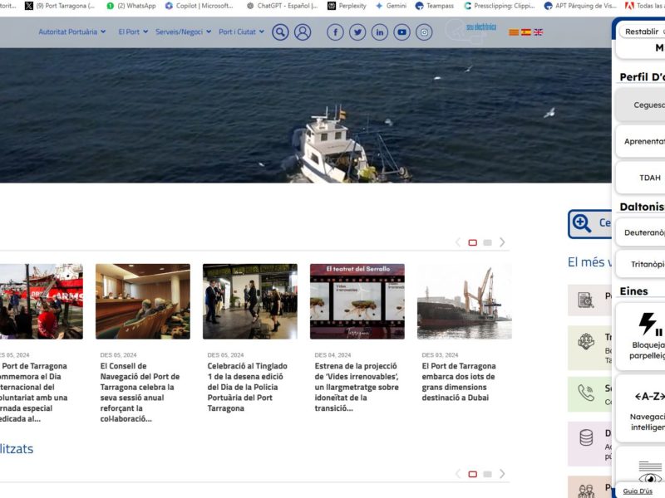The image size is (665, 498).
Task: Open the ChatGPT Español bookmark
Action: [283, 6]
